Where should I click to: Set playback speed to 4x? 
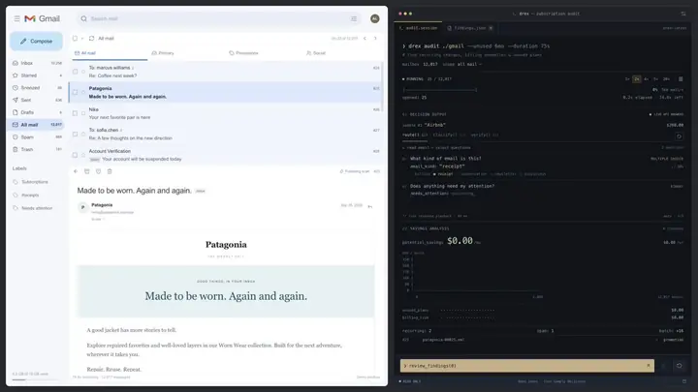click(646, 79)
